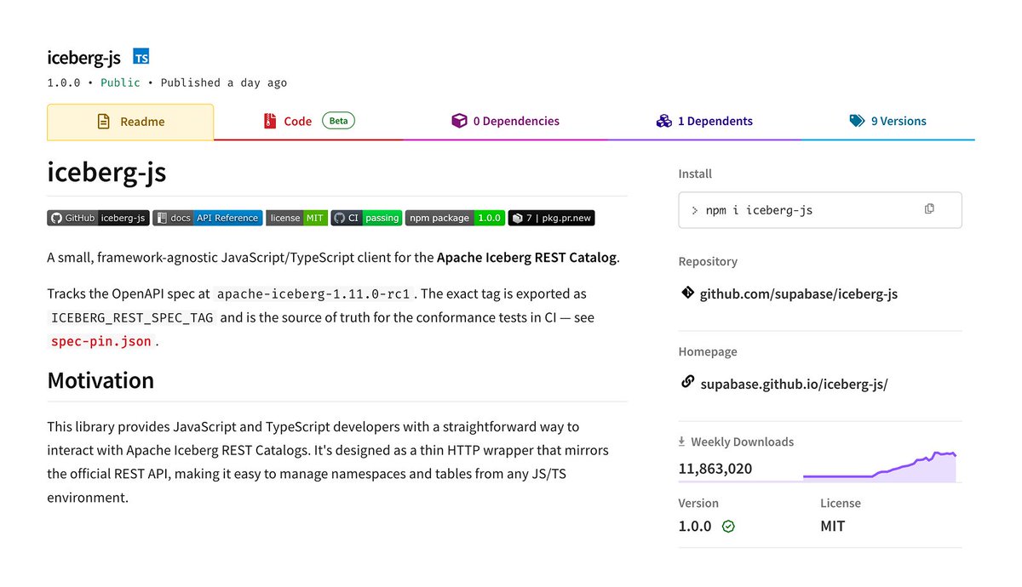Click the Install section label
Screen dimensions: 1022x587
pos(695,174)
